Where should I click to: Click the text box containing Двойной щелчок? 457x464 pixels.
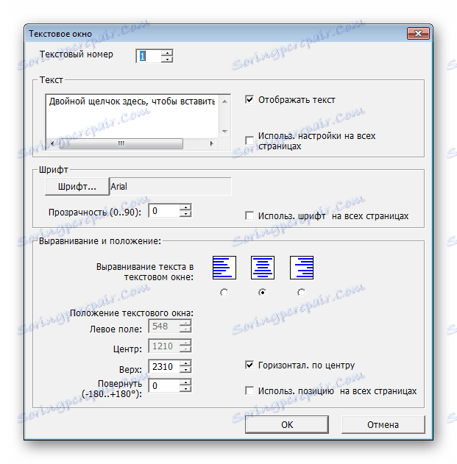point(132,116)
